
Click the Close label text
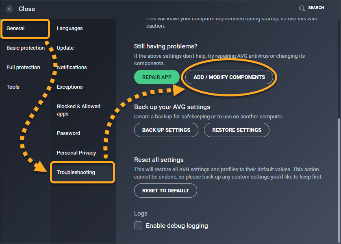point(27,9)
